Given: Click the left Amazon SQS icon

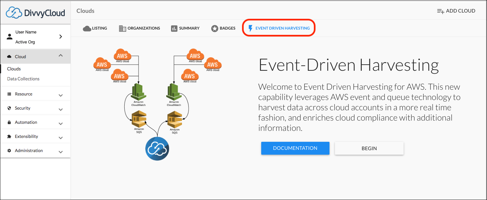Looking at the screenshot, I should 139,119.
